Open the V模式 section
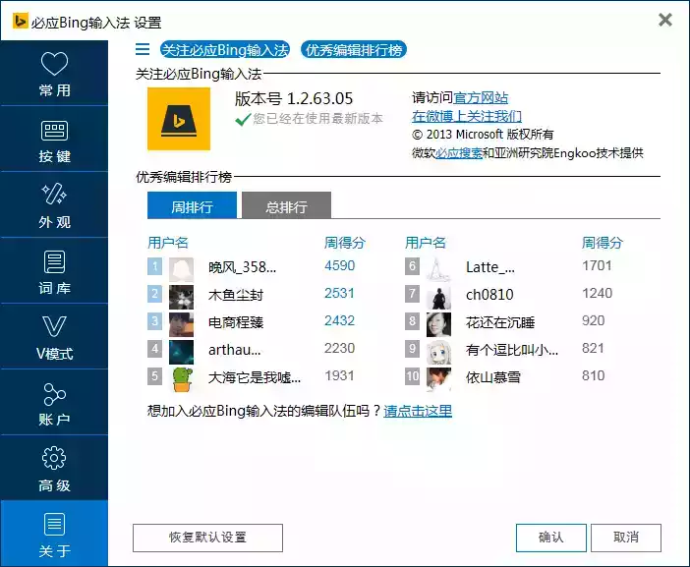The width and height of the screenshot is (690, 567). pos(54,336)
